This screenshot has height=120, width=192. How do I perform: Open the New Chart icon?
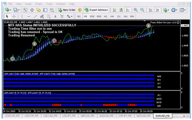pos(7,10)
